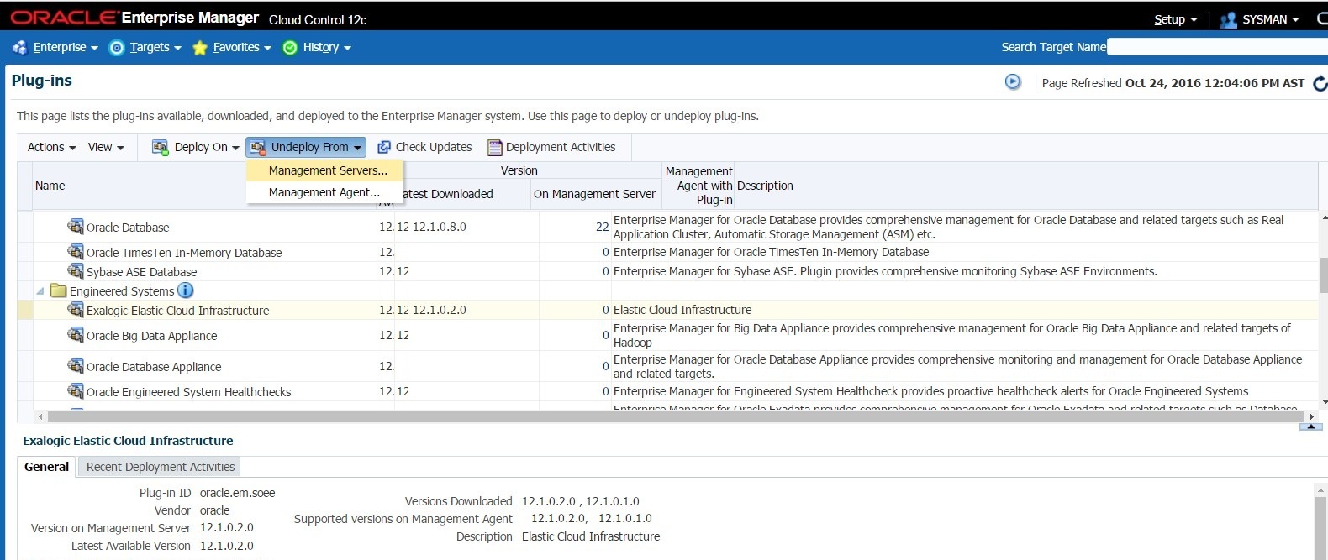Click Exalogic Elastic Cloud Infrastructure icon
Image resolution: width=1328 pixels, height=560 pixels.
76,310
